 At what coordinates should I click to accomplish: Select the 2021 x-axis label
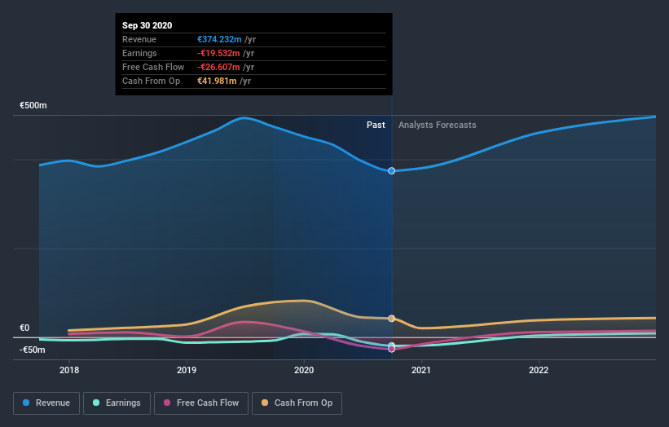(x=421, y=370)
